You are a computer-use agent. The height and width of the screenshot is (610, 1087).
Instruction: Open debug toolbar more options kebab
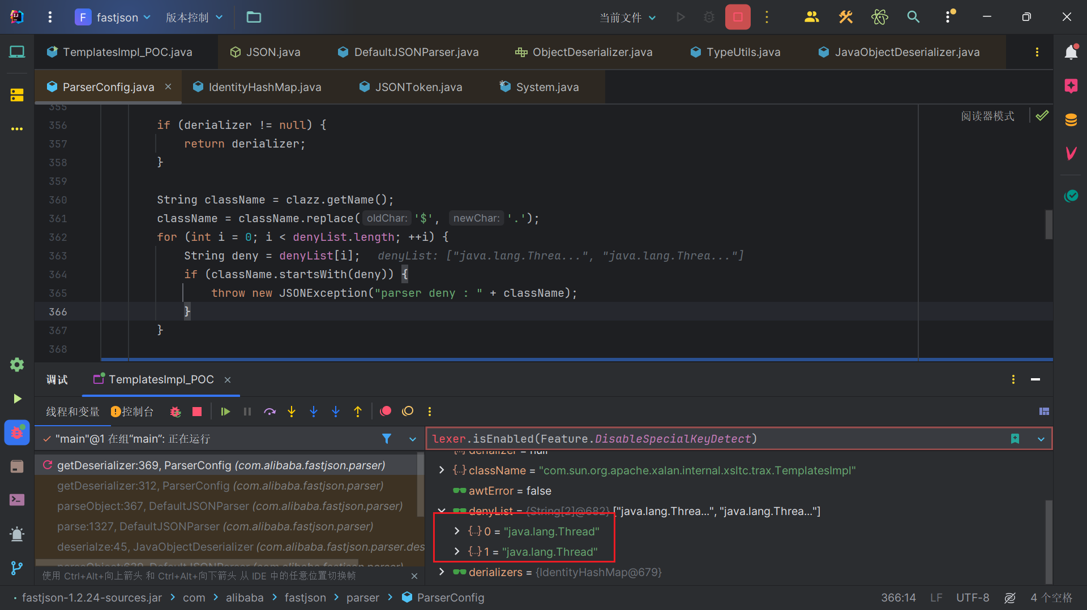pos(430,412)
